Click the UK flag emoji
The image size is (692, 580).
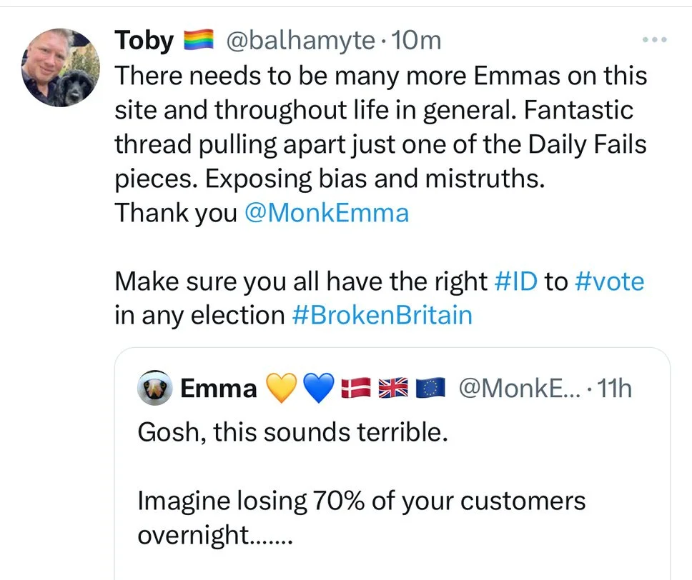[x=392, y=389]
